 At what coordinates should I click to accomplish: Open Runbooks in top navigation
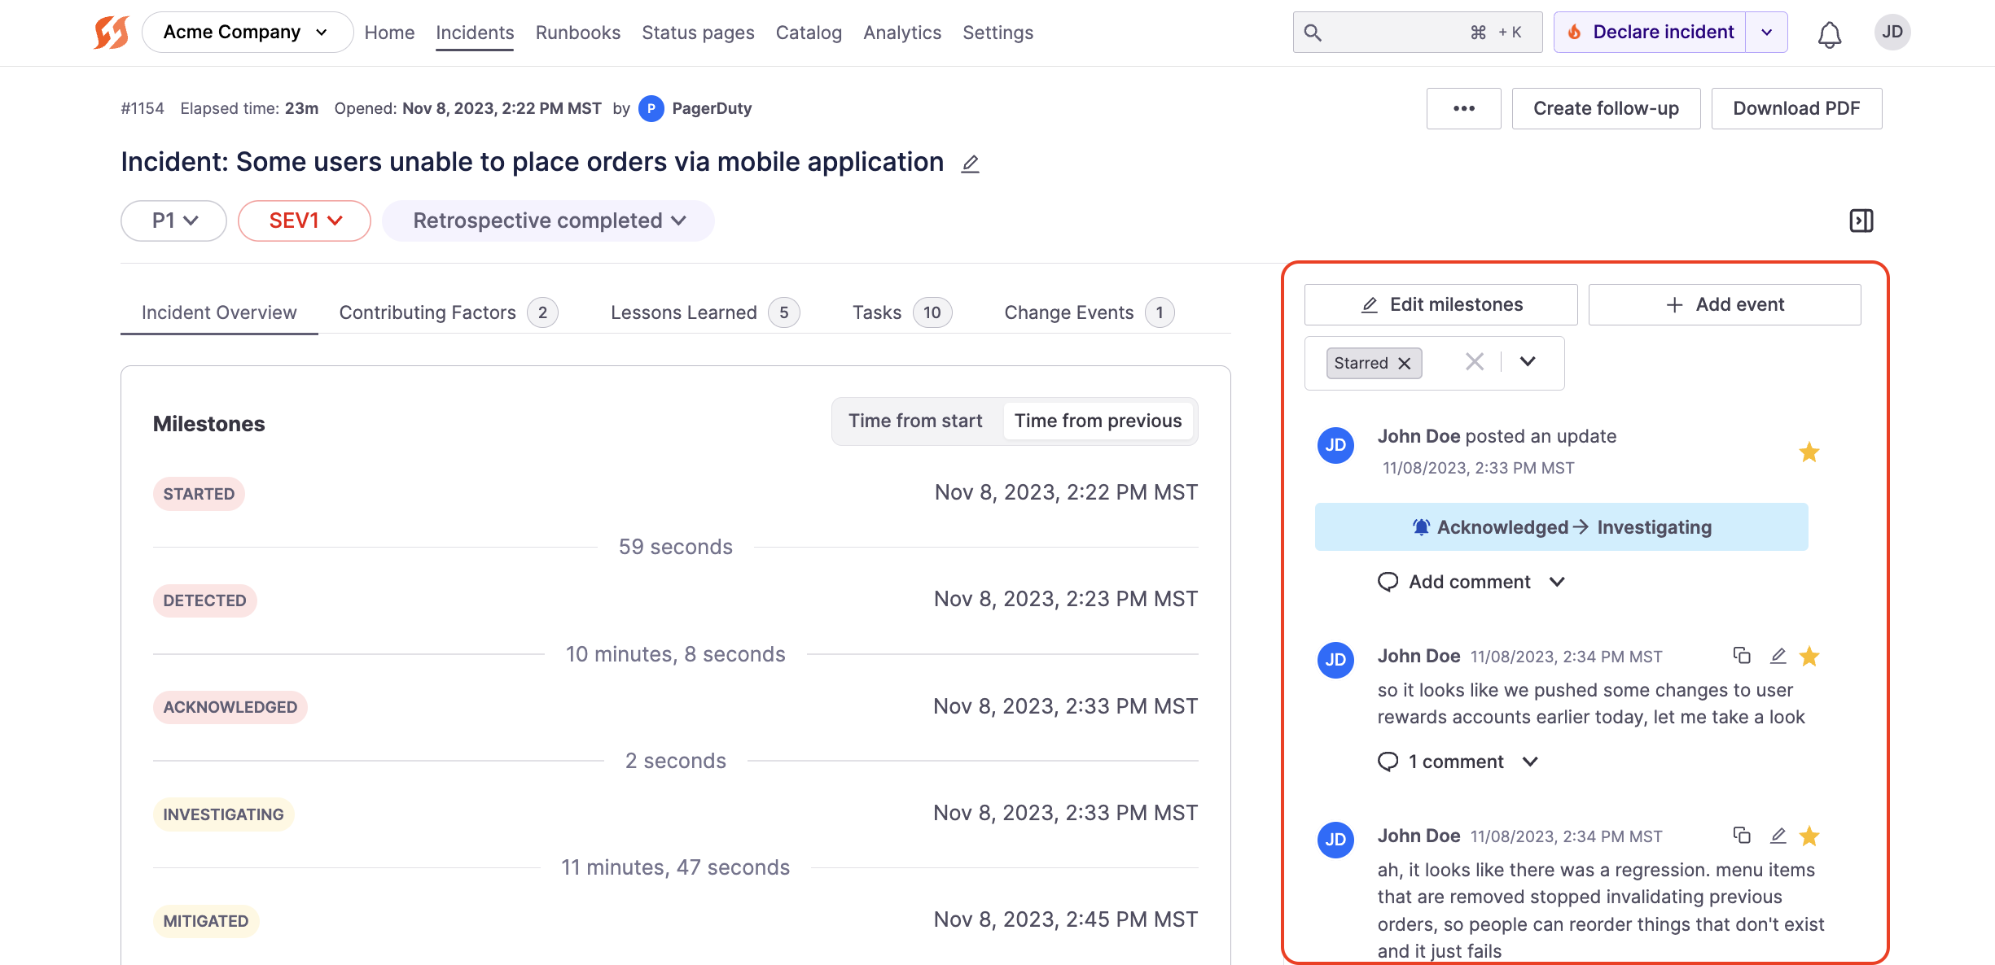(x=577, y=33)
